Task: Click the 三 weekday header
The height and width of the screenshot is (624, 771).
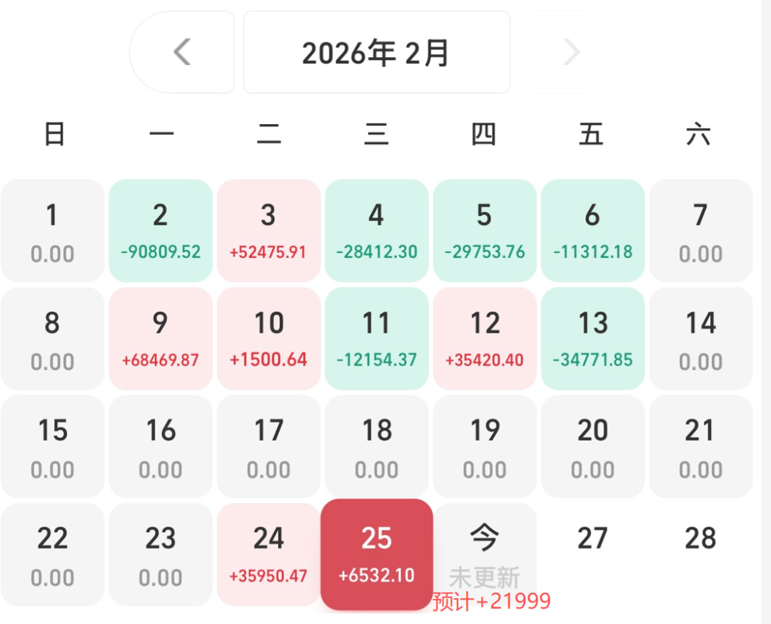Action: [377, 134]
